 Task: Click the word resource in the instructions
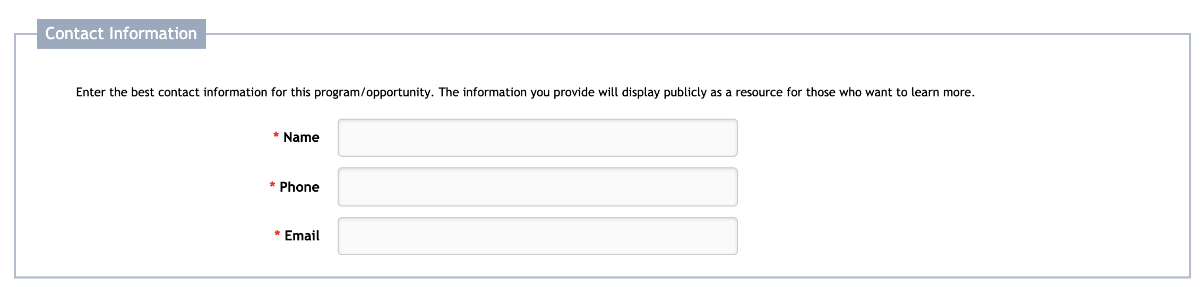[759, 93]
